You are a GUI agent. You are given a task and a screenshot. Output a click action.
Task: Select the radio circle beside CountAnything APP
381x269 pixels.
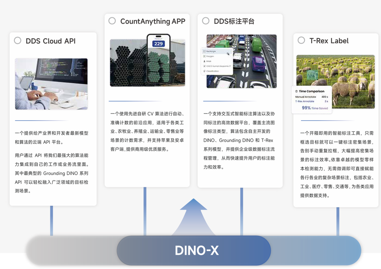(112, 21)
